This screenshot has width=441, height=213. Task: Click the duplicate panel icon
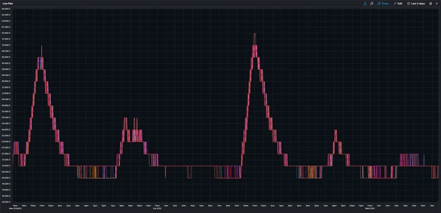coord(372,3)
